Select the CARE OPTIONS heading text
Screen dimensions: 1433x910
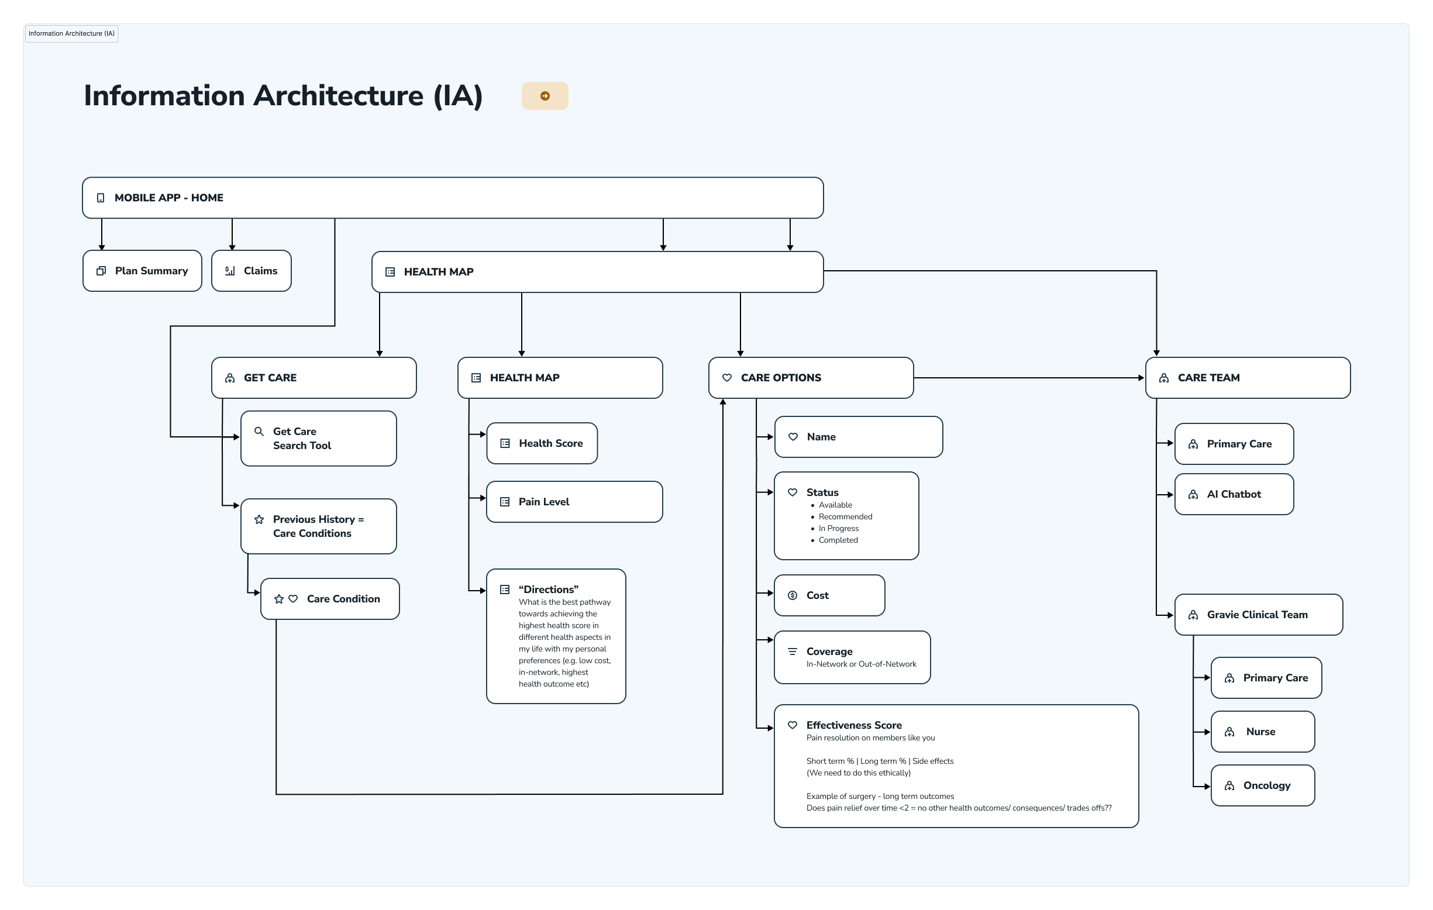781,378
